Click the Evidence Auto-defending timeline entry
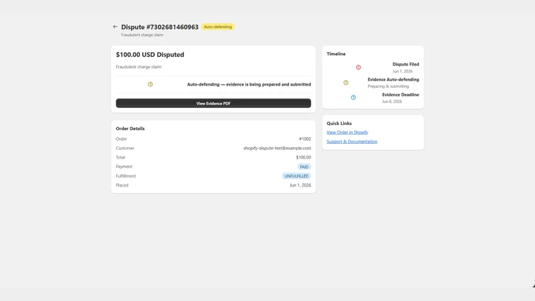Screen dimensions: 535x301 (x=393, y=82)
